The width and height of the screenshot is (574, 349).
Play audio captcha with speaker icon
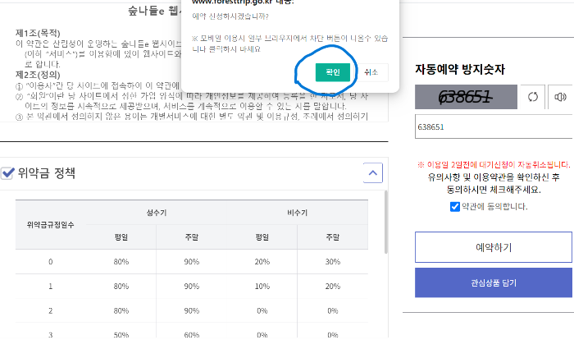tap(560, 97)
